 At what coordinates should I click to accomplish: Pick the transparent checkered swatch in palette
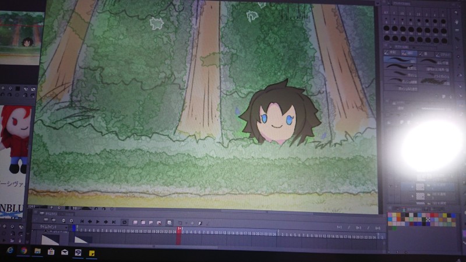pyautogui.click(x=428, y=219)
